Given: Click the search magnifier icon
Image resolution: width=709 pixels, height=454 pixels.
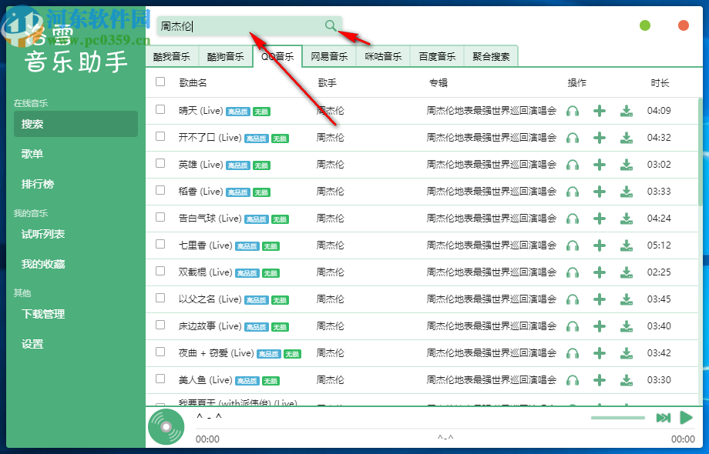Looking at the screenshot, I should point(331,25).
